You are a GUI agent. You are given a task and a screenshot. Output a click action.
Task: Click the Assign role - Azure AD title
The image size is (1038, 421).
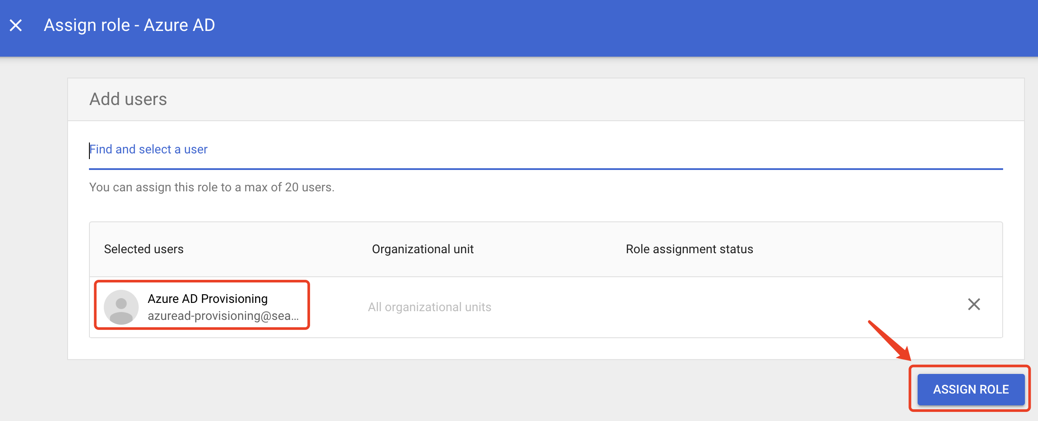point(129,25)
